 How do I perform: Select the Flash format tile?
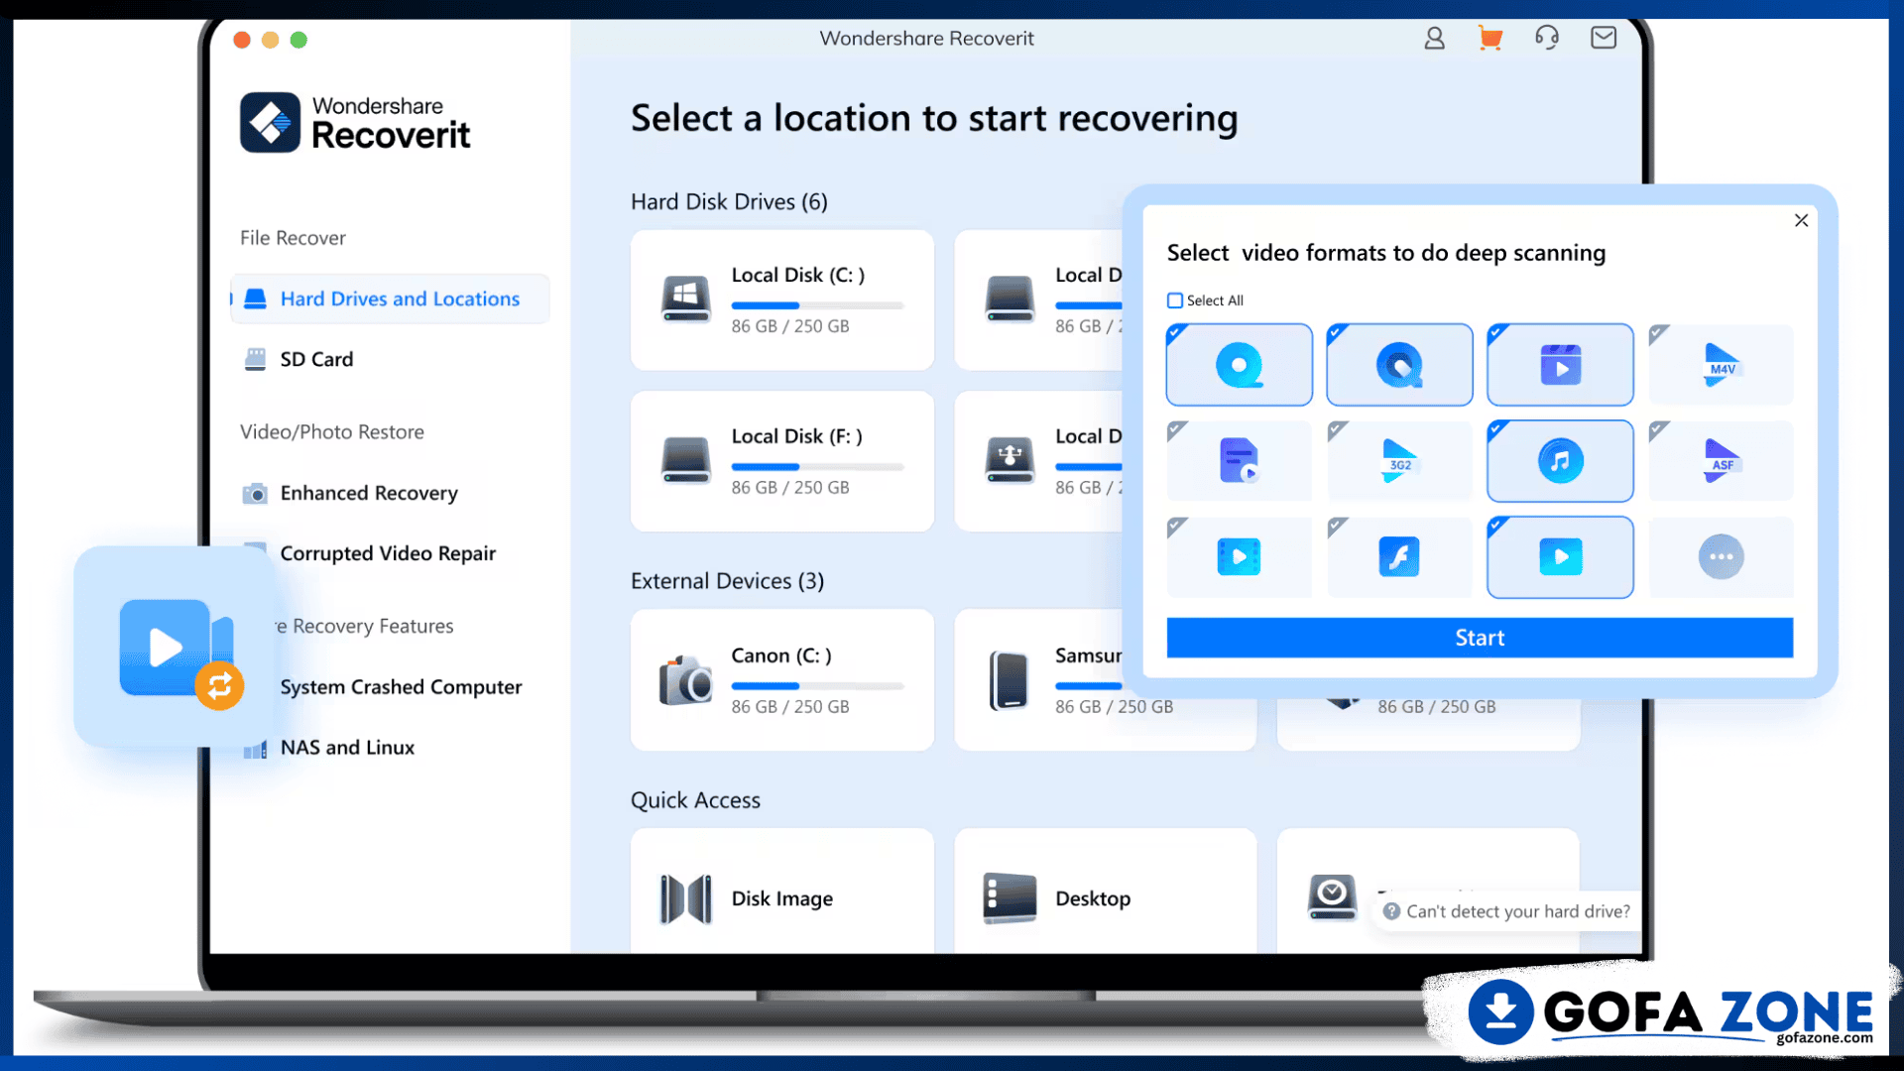[1399, 556]
